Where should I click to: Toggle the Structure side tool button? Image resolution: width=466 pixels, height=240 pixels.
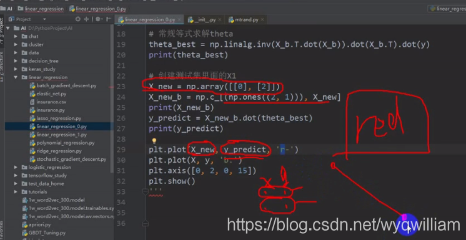[2, 66]
